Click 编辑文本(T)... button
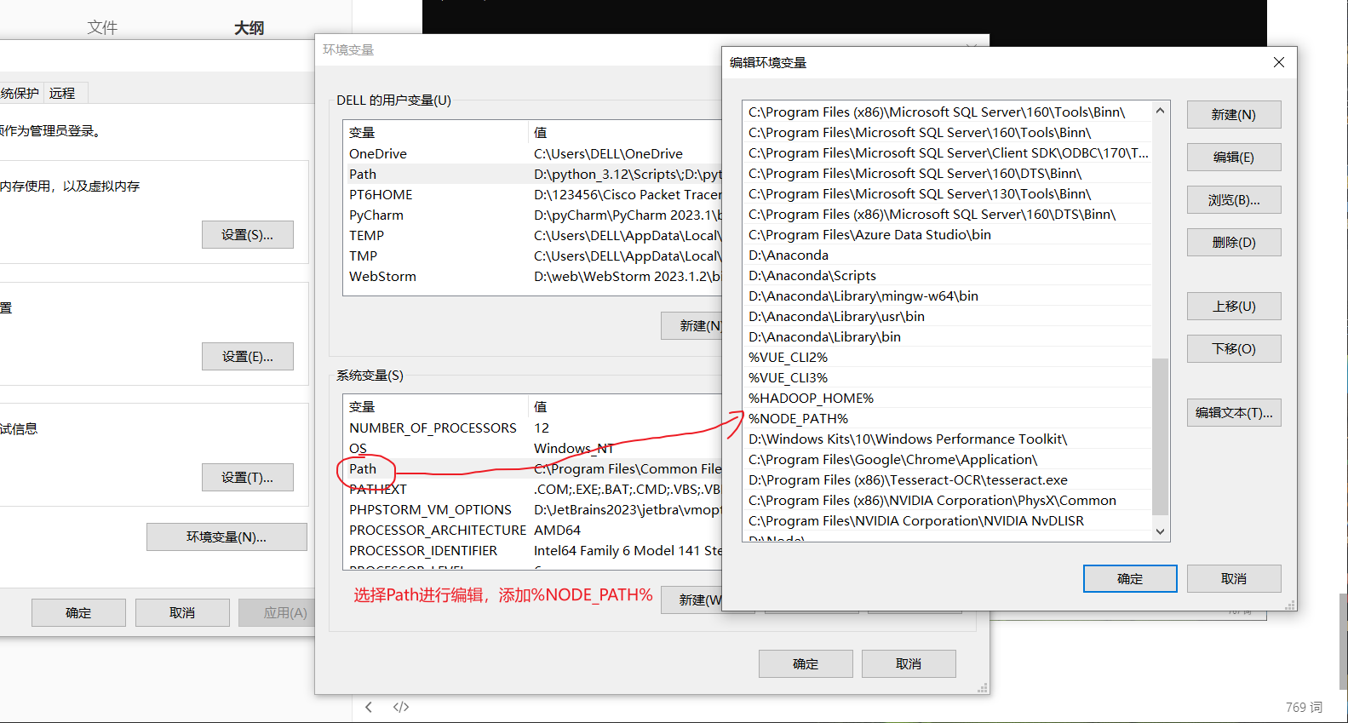 coord(1233,413)
